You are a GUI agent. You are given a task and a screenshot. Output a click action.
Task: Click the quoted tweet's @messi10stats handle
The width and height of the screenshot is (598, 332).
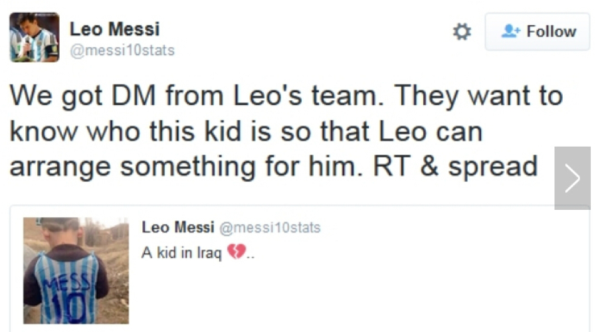269,228
